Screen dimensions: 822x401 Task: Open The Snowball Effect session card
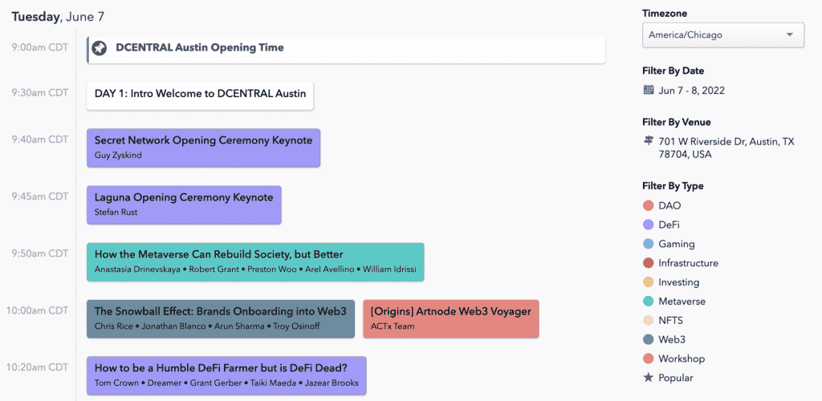220,318
